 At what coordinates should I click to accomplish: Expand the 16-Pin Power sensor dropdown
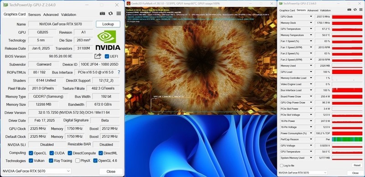[311, 121]
